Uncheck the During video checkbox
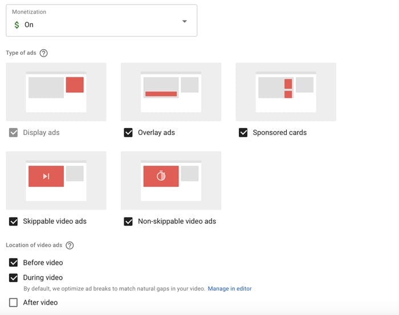Viewport: 399px width, 315px height. [13, 277]
